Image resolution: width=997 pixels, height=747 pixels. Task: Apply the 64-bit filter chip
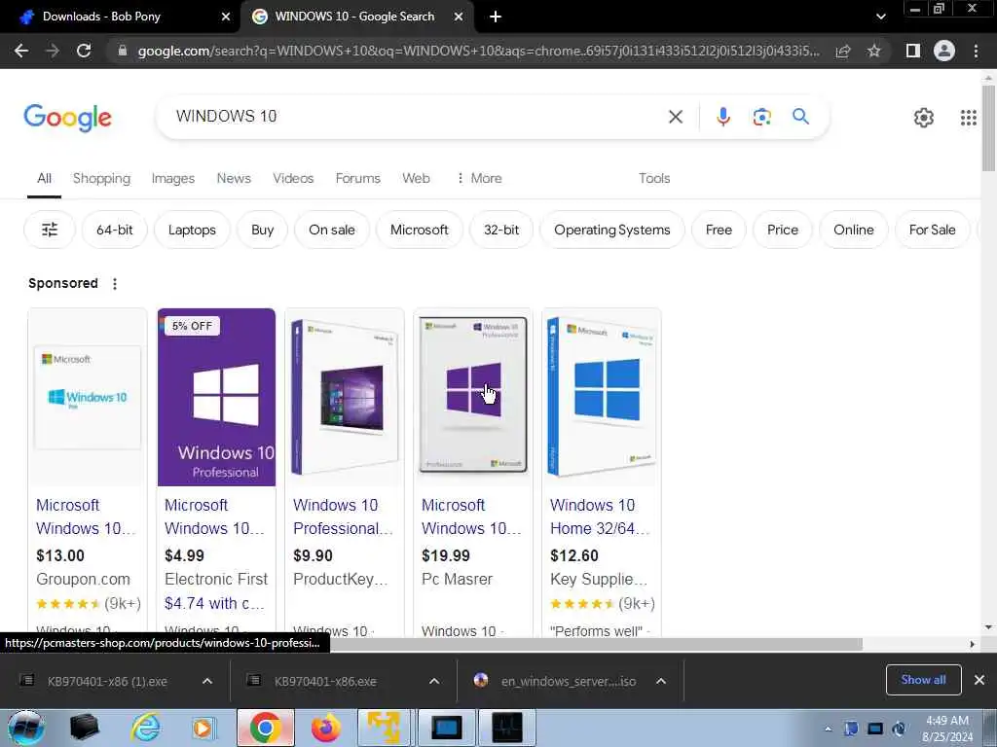coord(115,230)
